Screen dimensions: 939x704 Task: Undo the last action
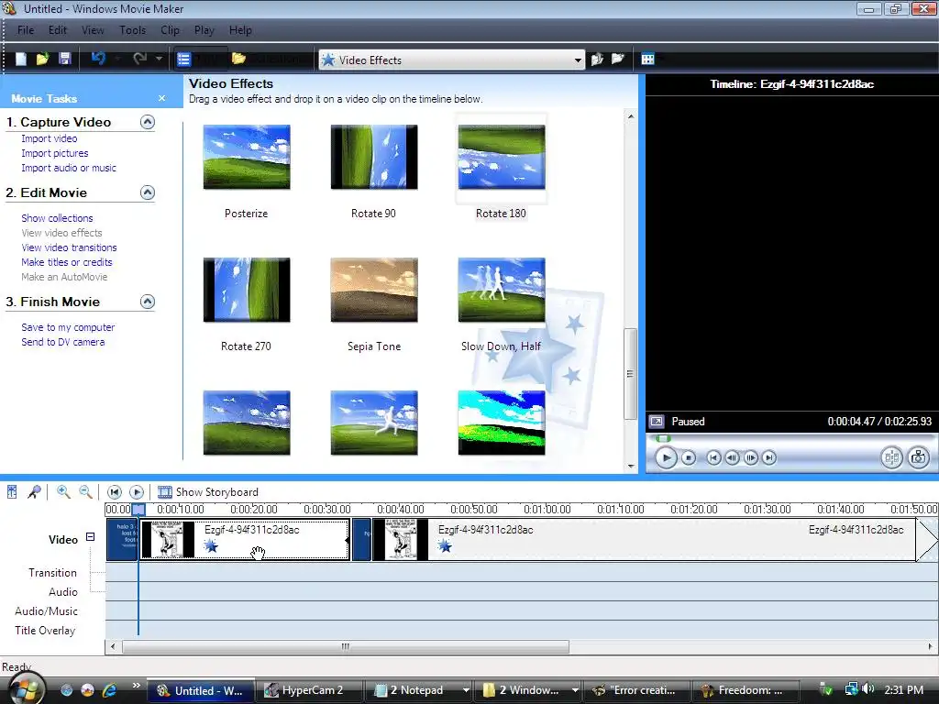tap(99, 59)
